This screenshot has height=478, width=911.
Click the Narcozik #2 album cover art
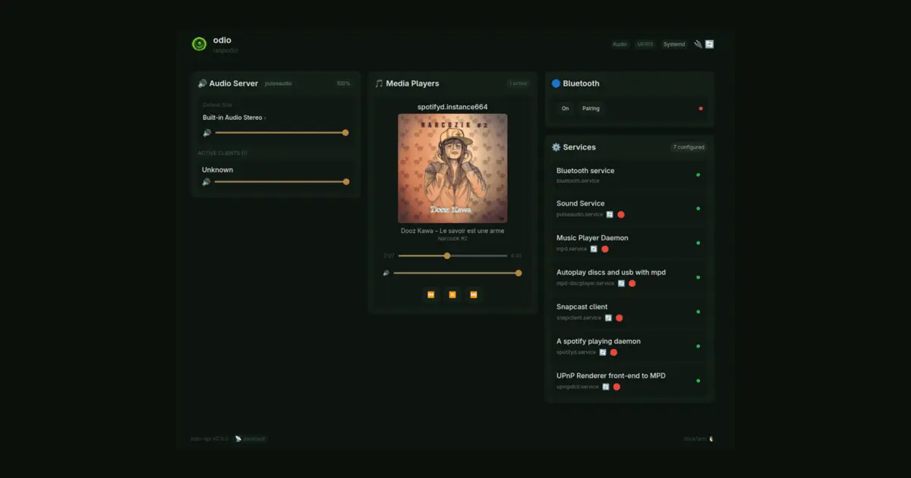click(452, 168)
